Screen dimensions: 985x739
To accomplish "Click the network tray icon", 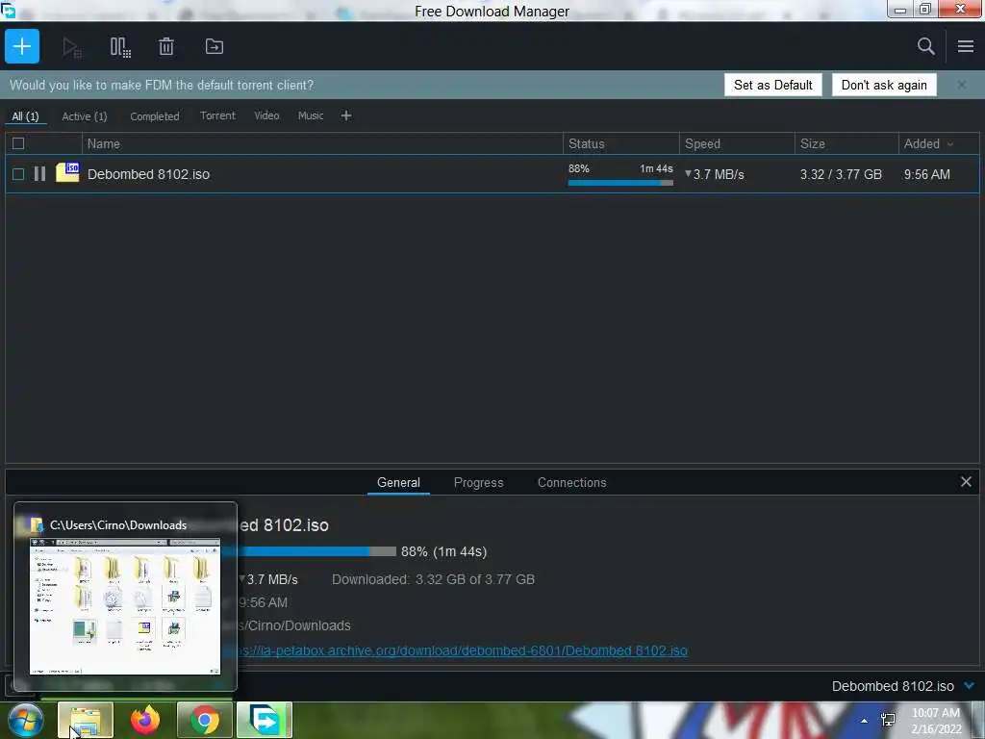I will (888, 720).
